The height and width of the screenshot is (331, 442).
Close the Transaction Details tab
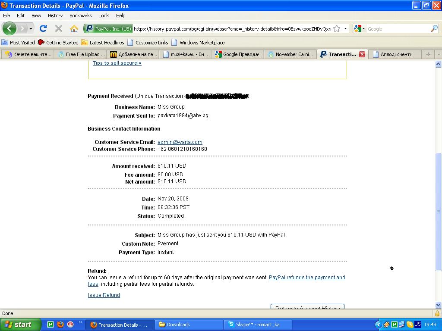tap(362, 54)
